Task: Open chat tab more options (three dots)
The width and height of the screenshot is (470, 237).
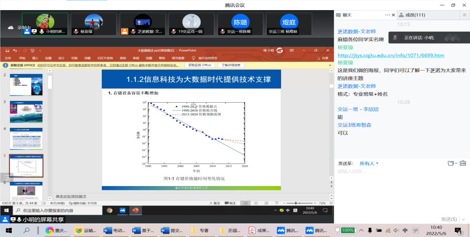Action: click(x=387, y=15)
